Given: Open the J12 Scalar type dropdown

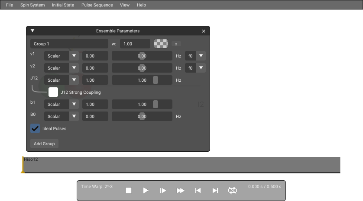Looking at the screenshot, I should tap(62, 80).
